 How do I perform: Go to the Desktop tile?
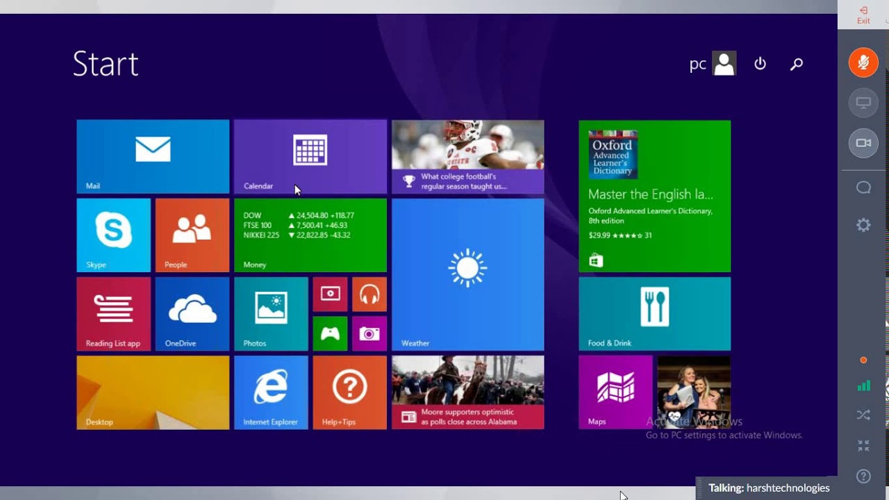(153, 392)
